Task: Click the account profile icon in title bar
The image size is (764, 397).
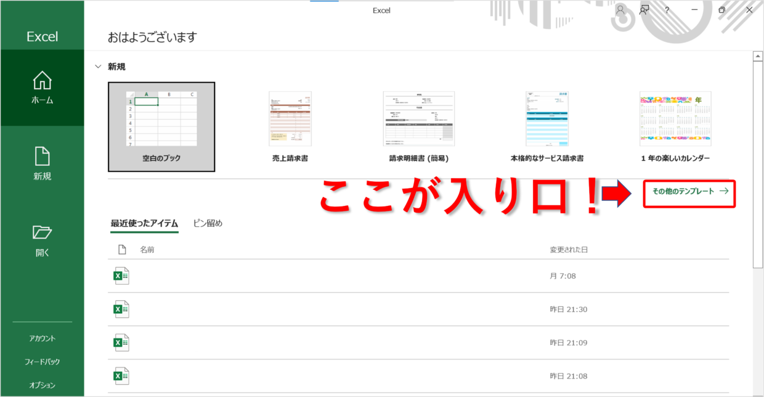Action: (620, 10)
